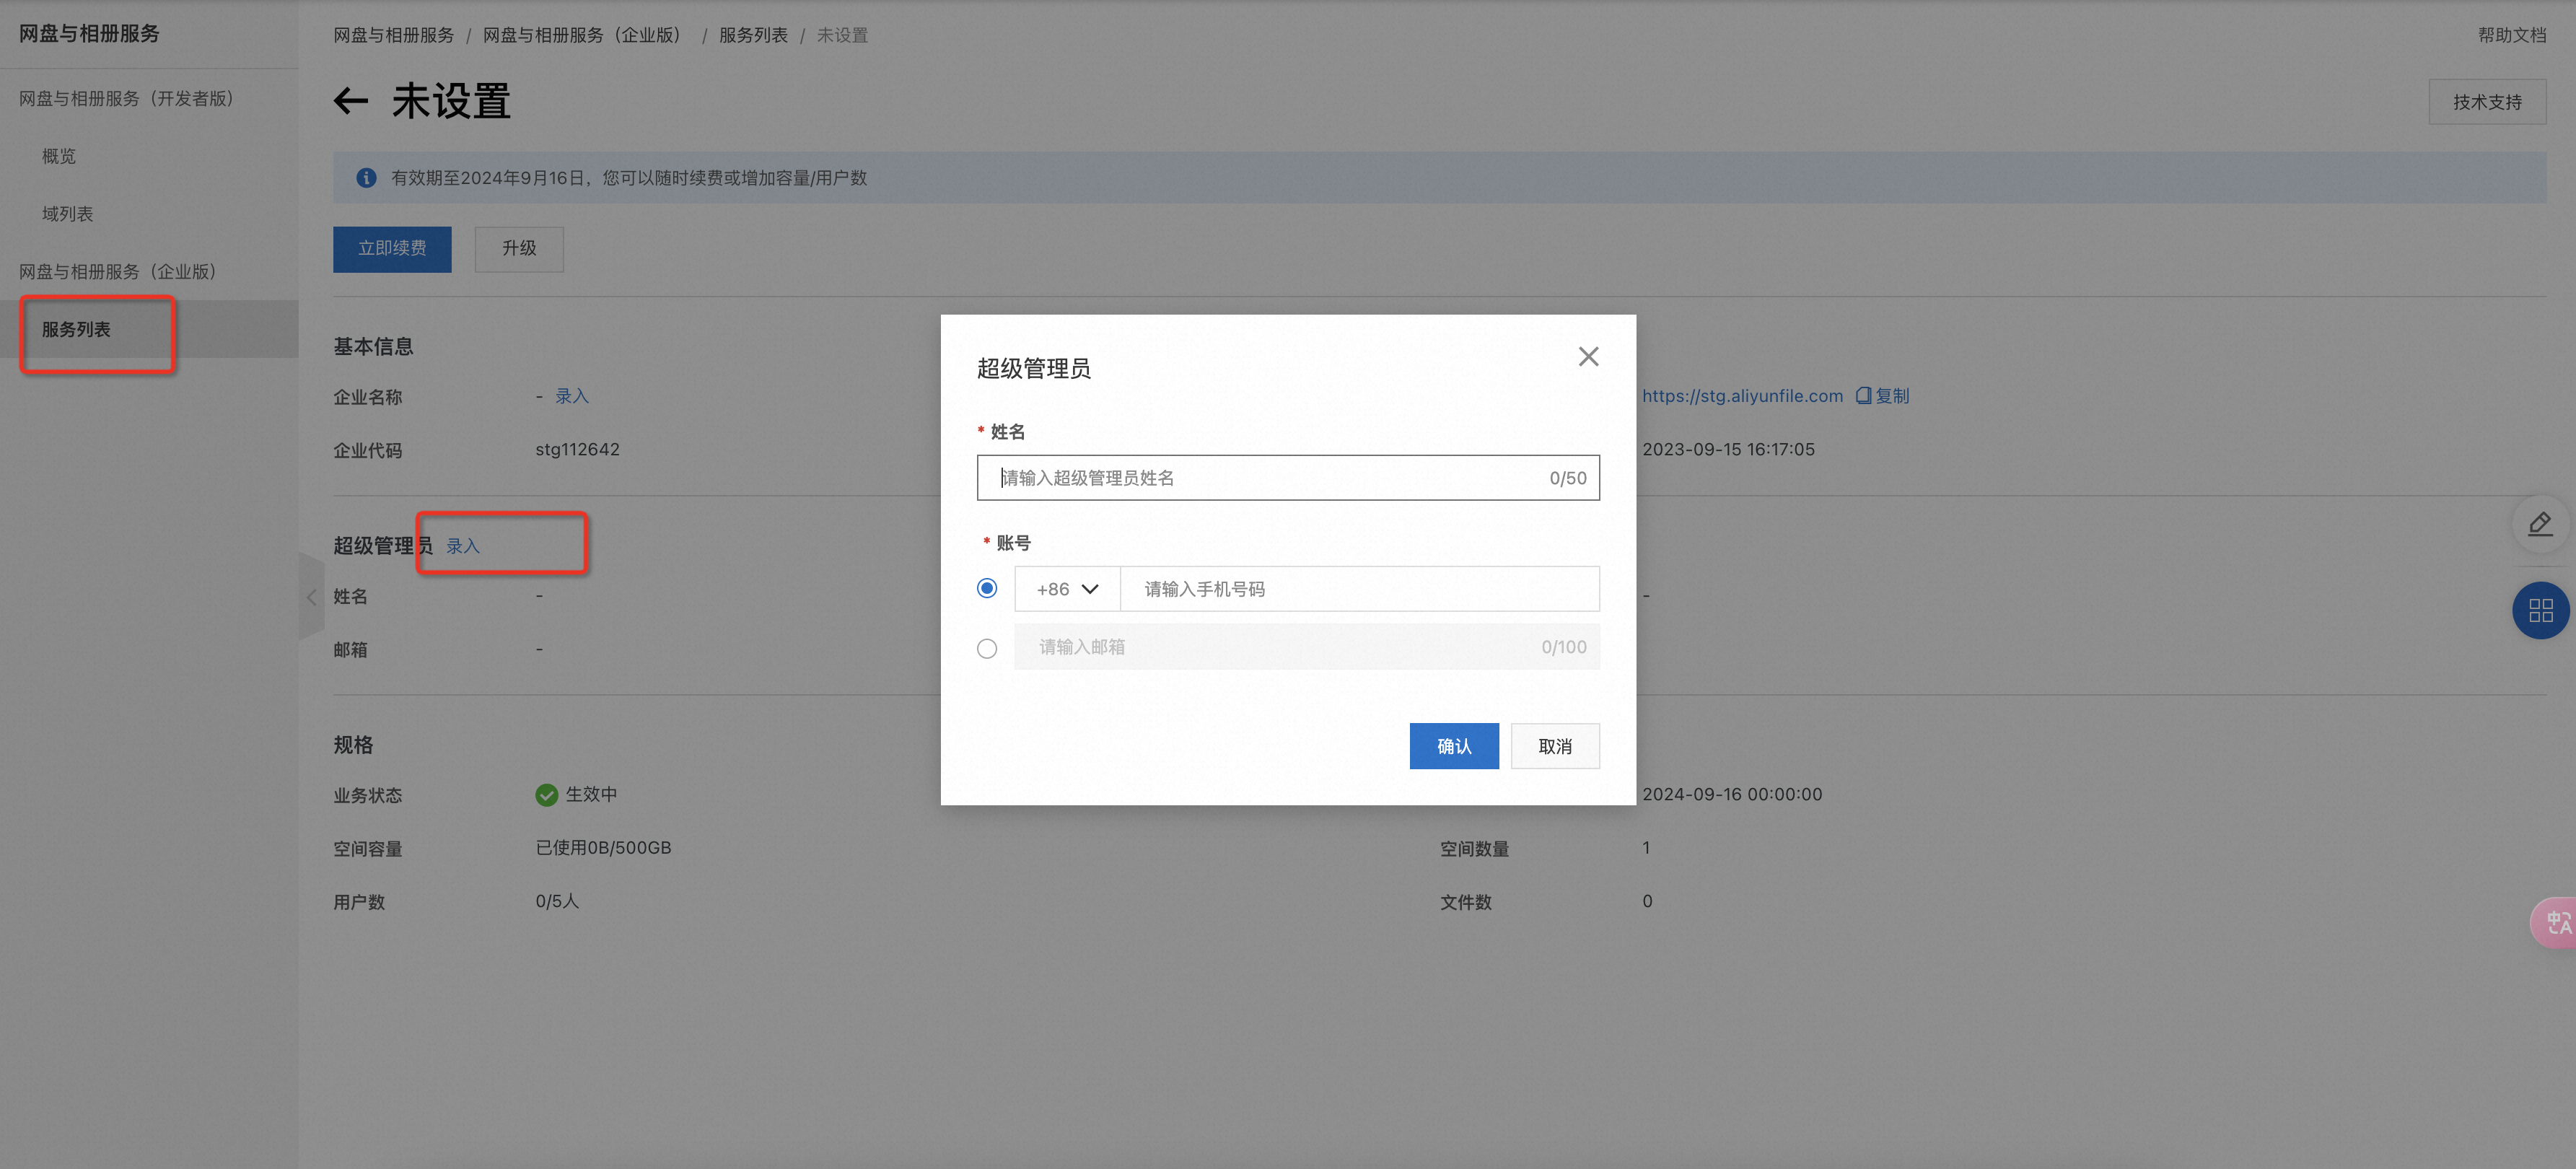Viewport: 2576px width, 1169px height.
Task: Click the 立即续费 button
Action: [392, 249]
